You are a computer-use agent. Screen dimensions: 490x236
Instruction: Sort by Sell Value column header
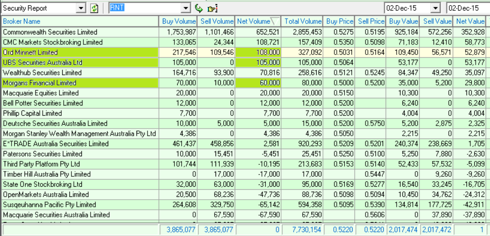437,21
